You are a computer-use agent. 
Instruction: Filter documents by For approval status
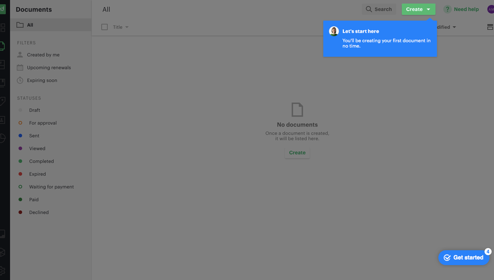(x=43, y=123)
